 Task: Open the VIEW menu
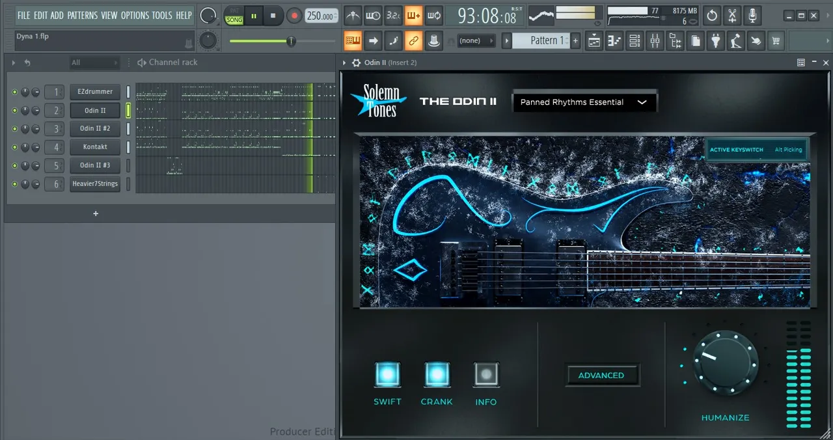(x=109, y=15)
